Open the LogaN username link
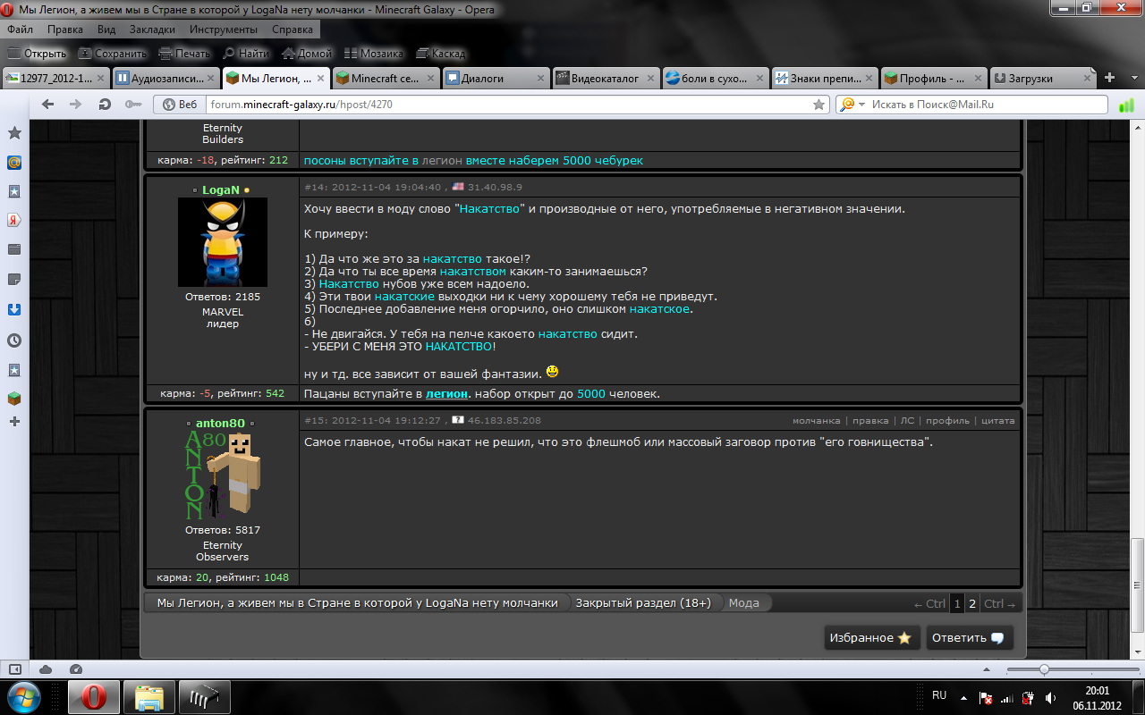The height and width of the screenshot is (715, 1145). (221, 190)
